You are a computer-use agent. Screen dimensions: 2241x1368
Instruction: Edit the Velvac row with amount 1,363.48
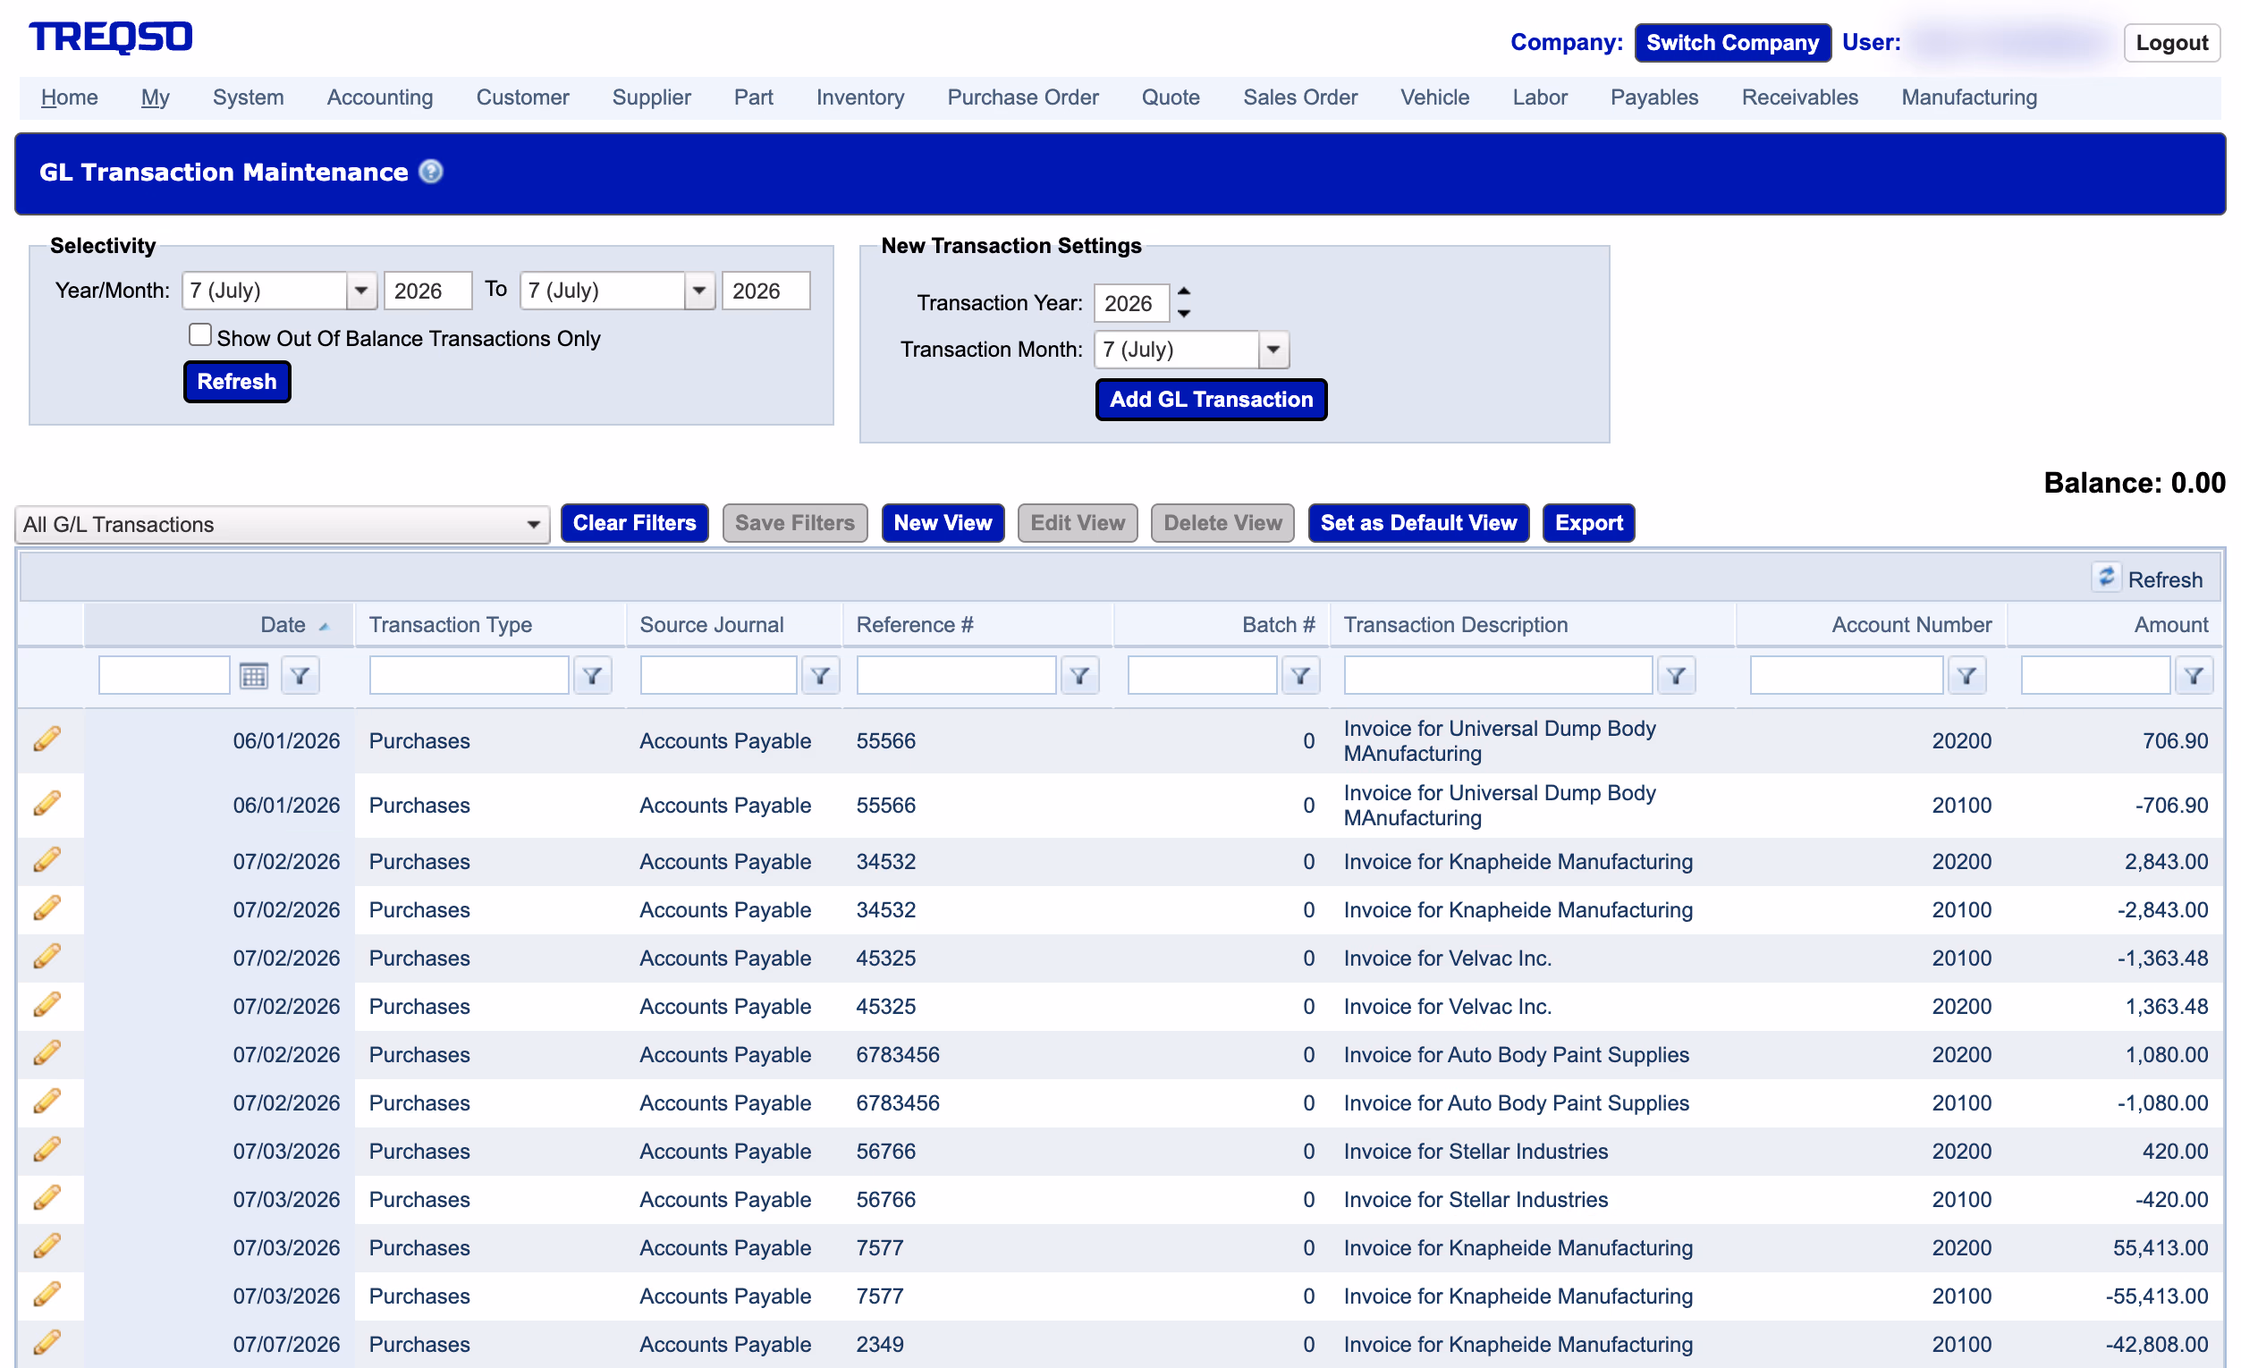coord(47,1005)
